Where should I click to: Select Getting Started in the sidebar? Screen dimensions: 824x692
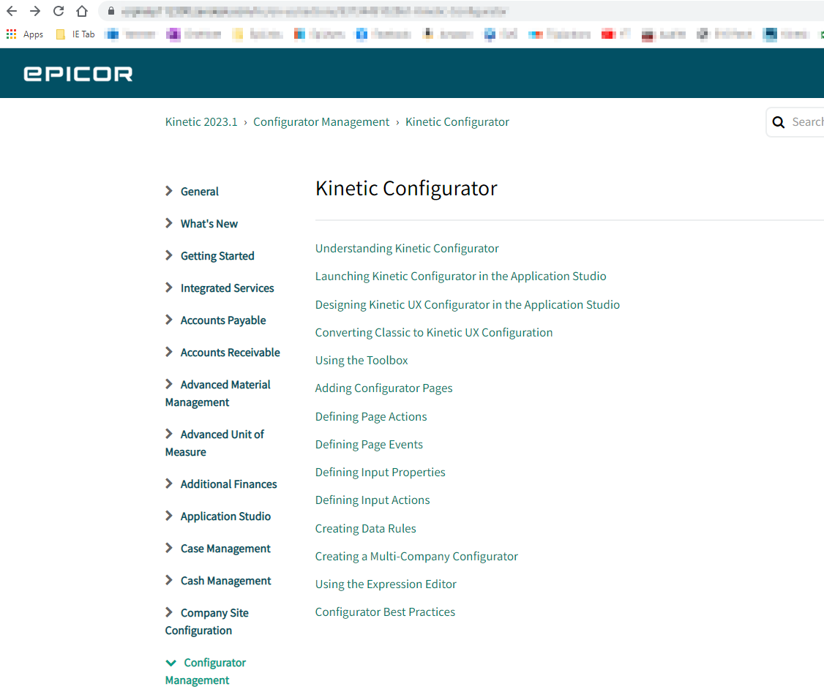point(217,256)
